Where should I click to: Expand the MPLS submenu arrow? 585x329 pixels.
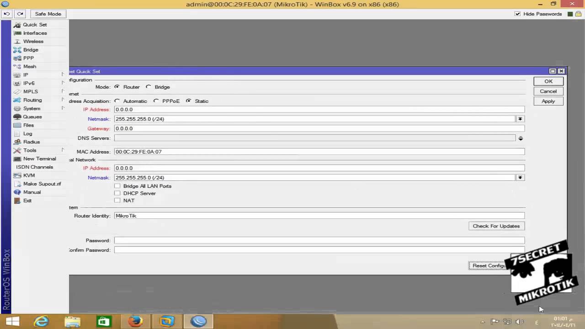[63, 91]
